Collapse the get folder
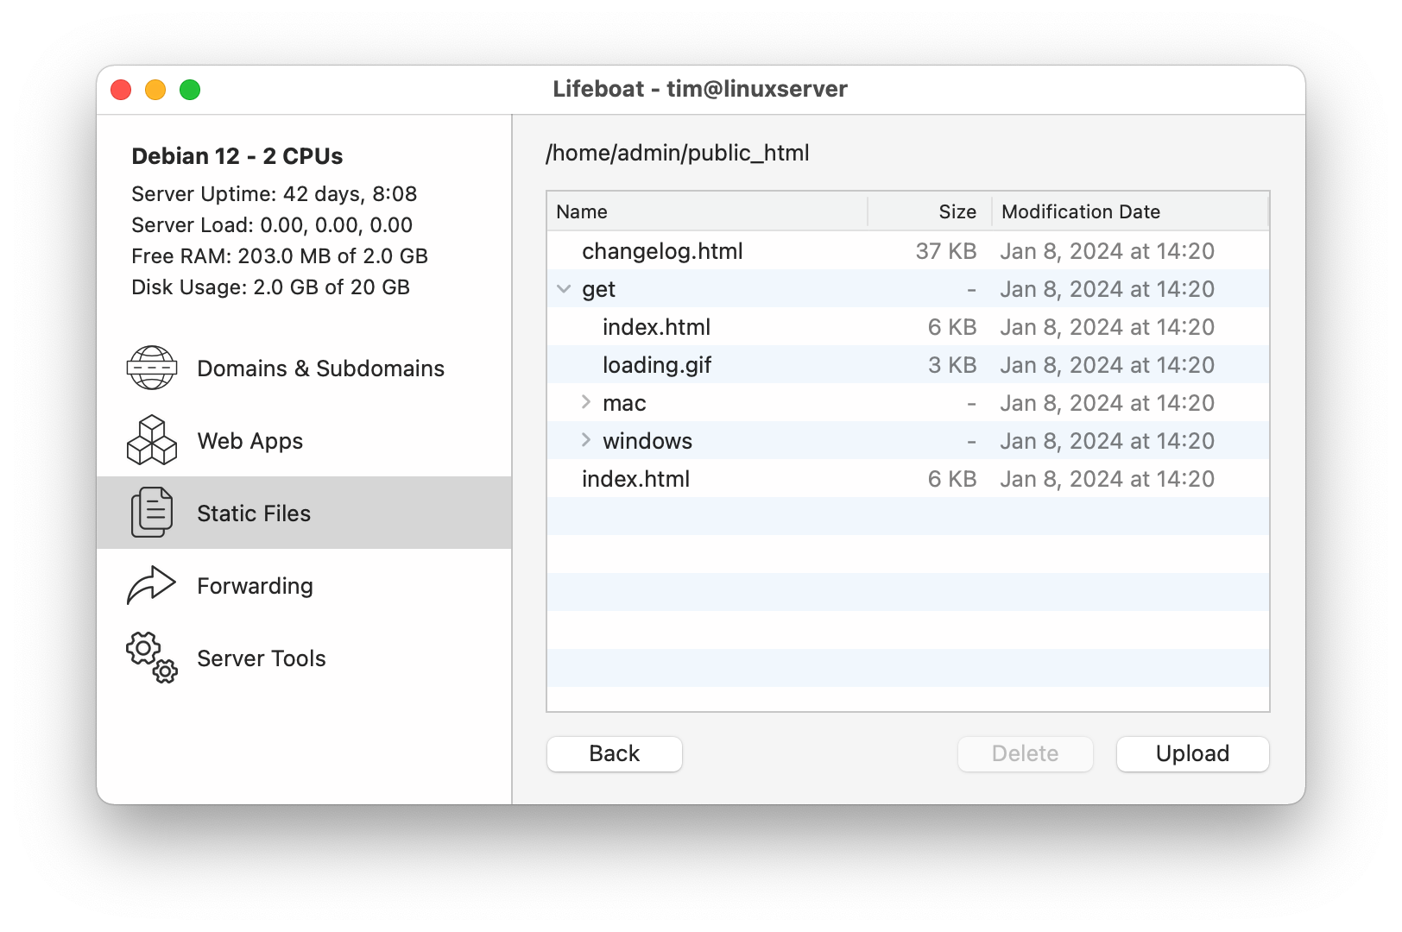This screenshot has height=932, width=1402. click(565, 289)
